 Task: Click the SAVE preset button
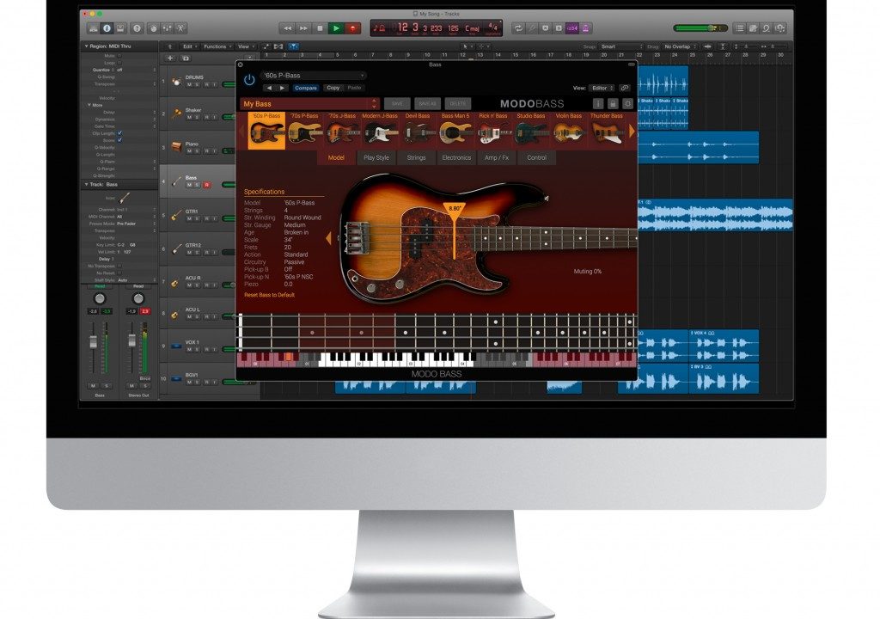pyautogui.click(x=397, y=104)
